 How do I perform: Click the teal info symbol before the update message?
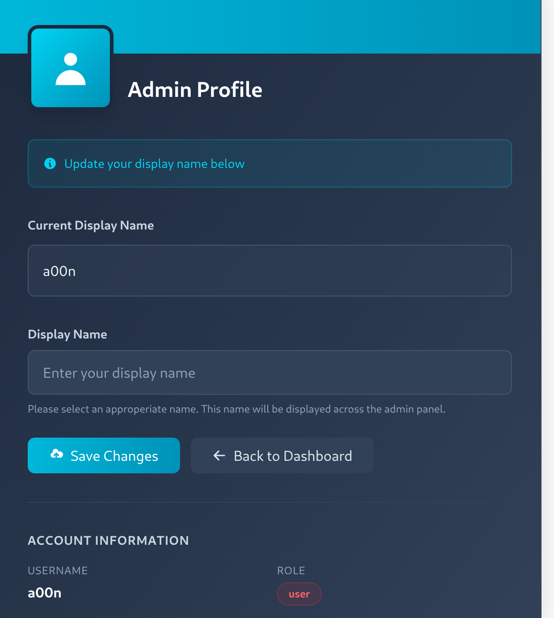pyautogui.click(x=50, y=163)
